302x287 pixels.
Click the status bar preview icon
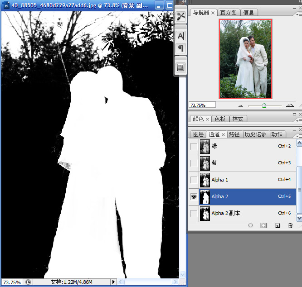tap(28, 282)
